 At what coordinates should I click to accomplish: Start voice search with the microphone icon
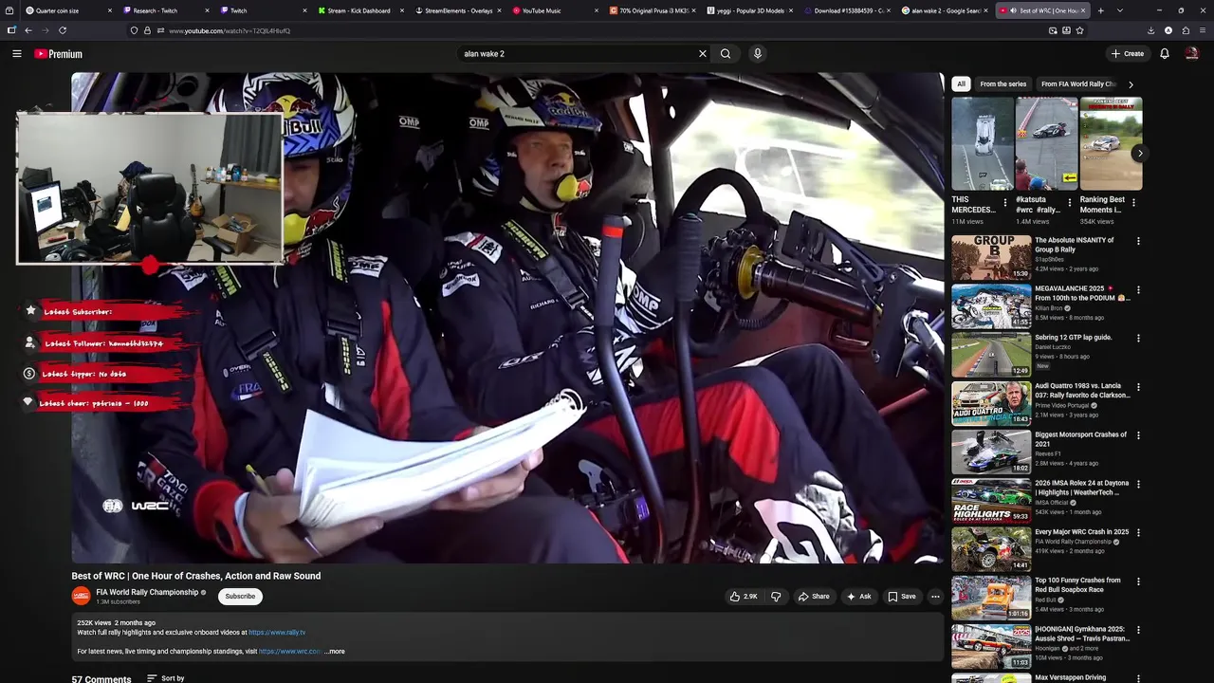click(757, 54)
